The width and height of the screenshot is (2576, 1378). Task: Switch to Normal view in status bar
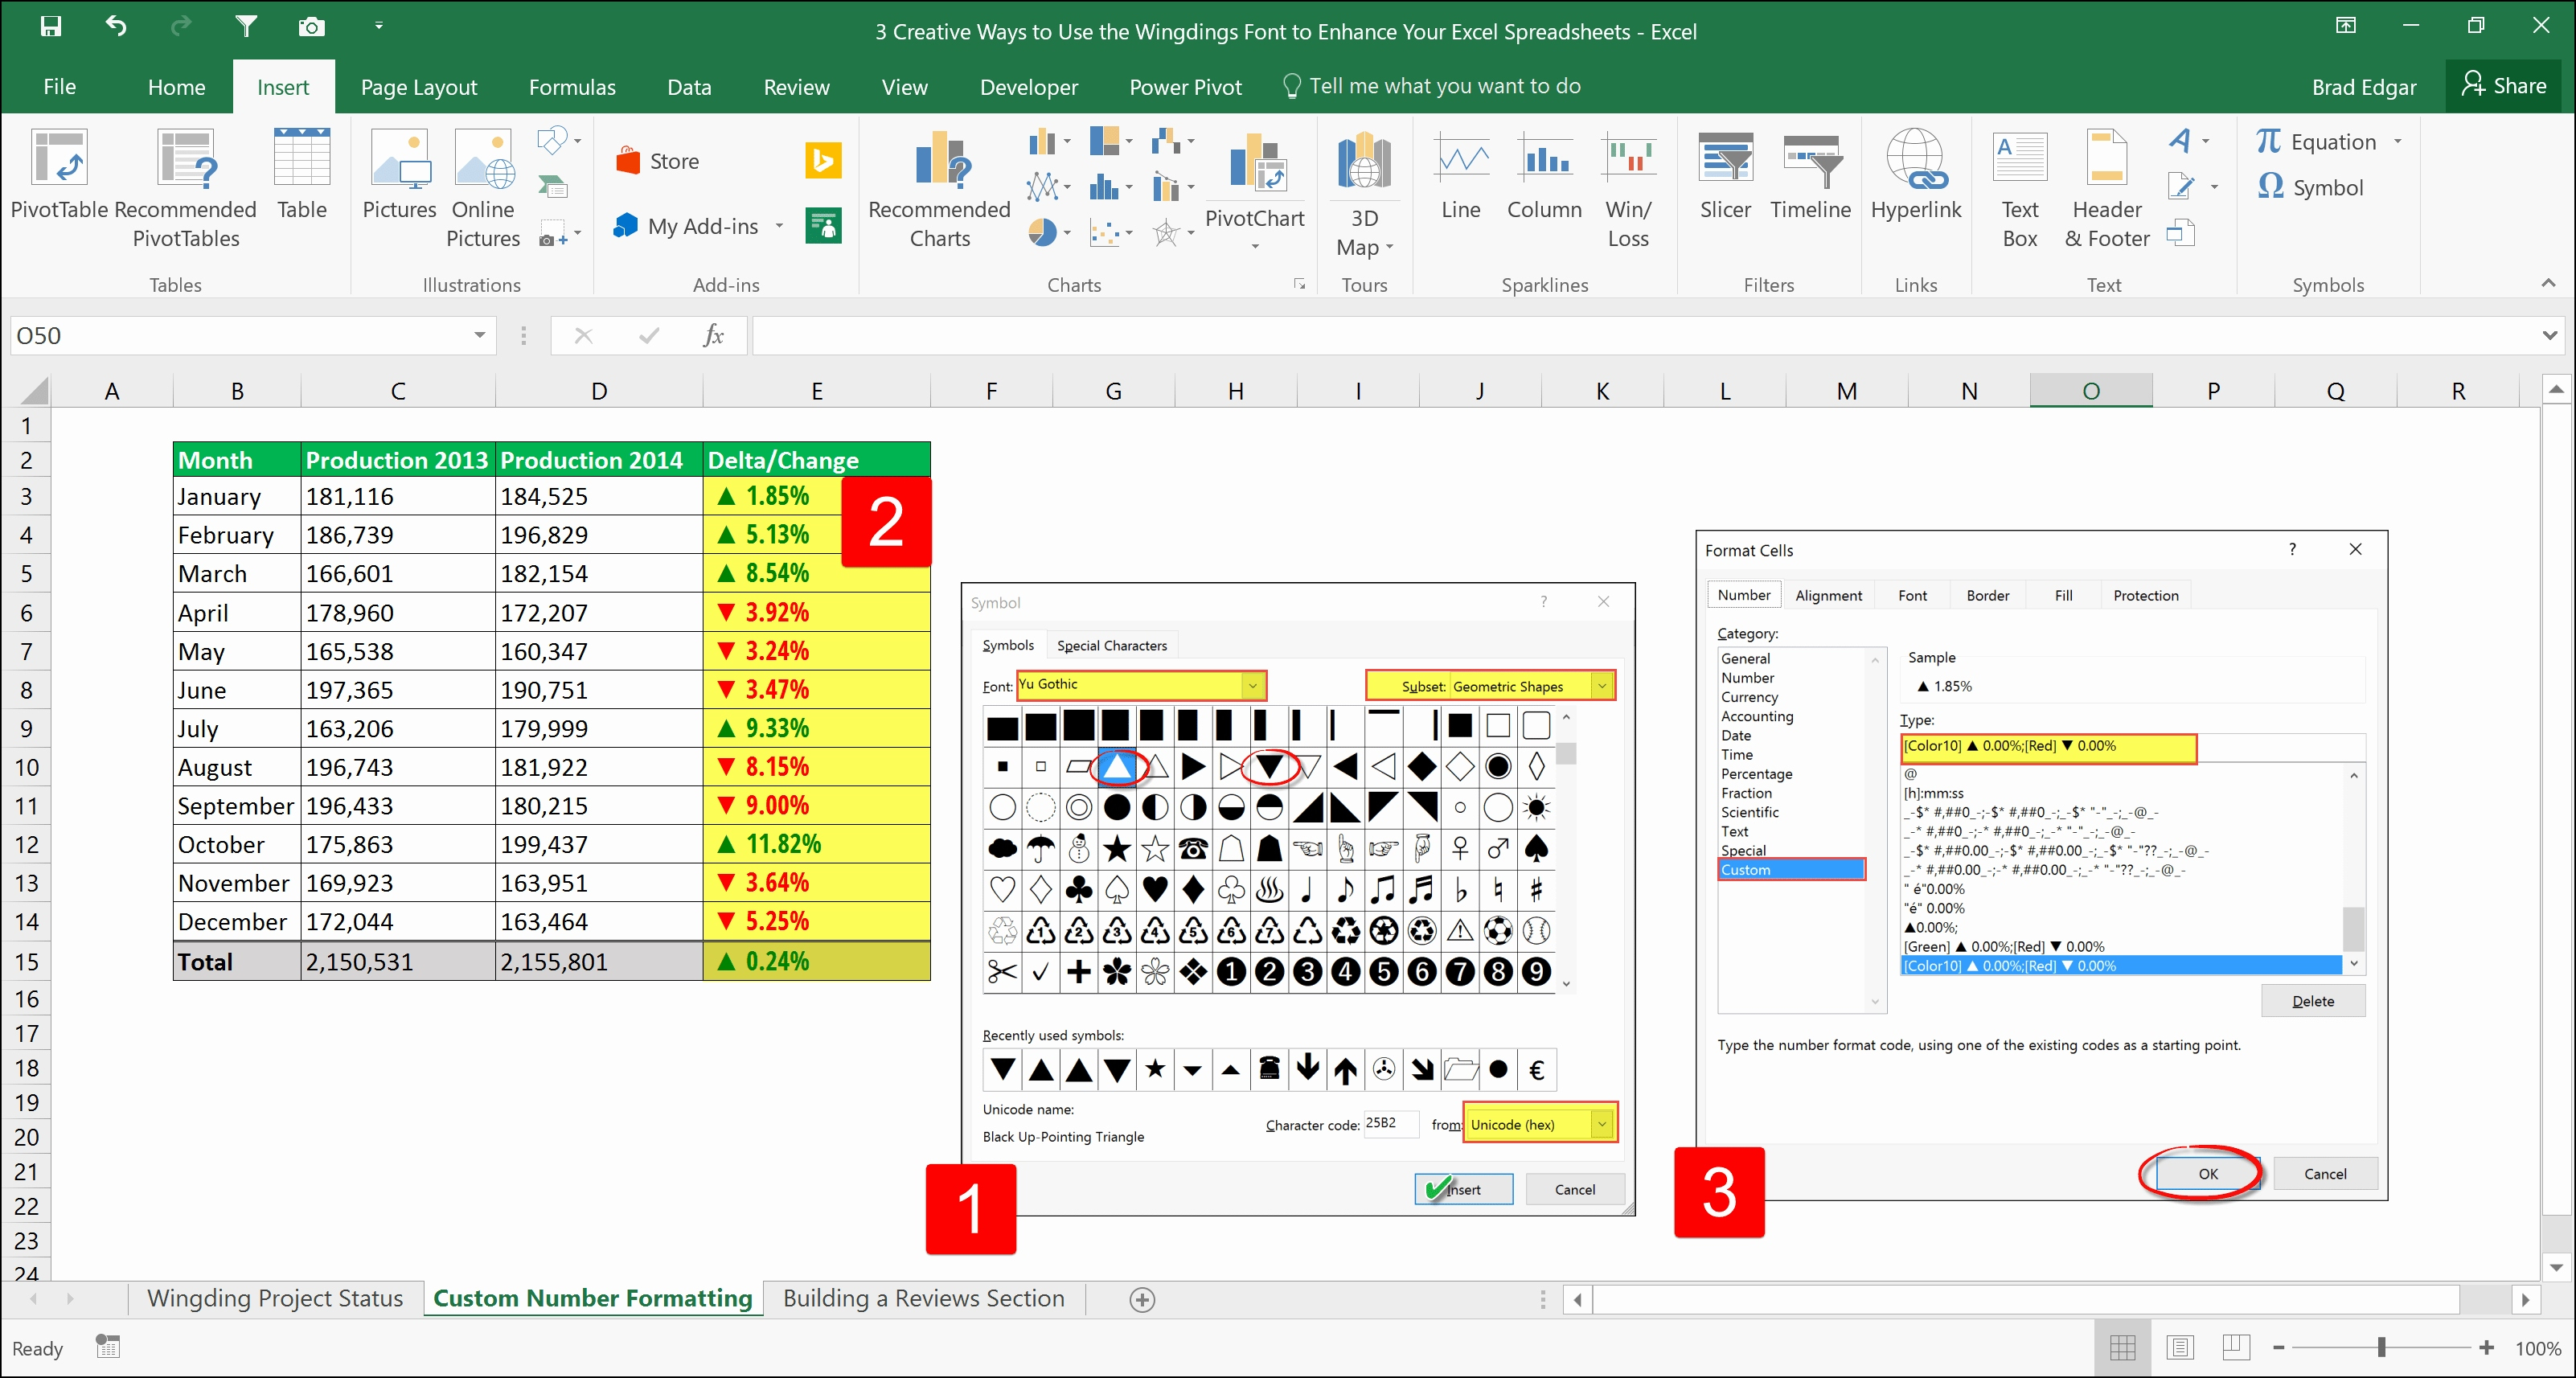click(x=2122, y=1348)
